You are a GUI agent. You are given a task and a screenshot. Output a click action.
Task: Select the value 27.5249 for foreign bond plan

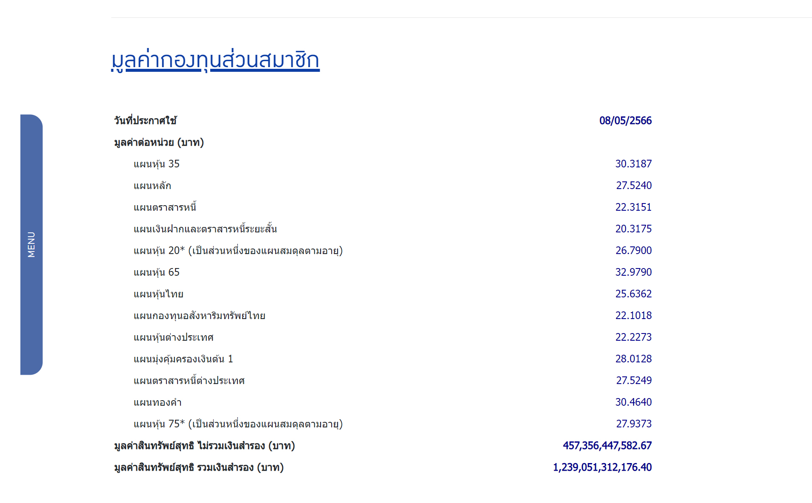click(x=634, y=381)
